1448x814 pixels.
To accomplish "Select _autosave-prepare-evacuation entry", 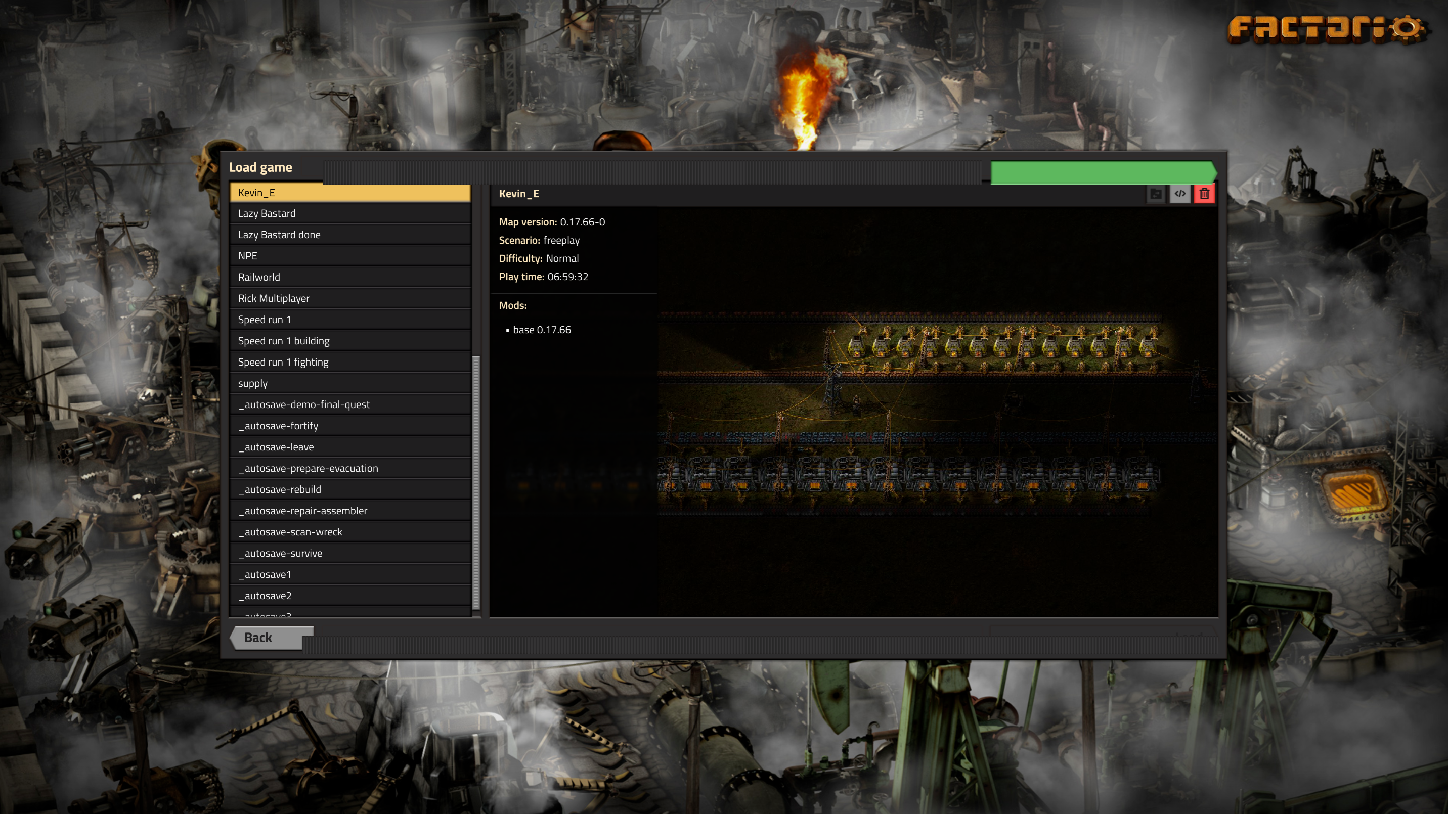I will tap(350, 469).
